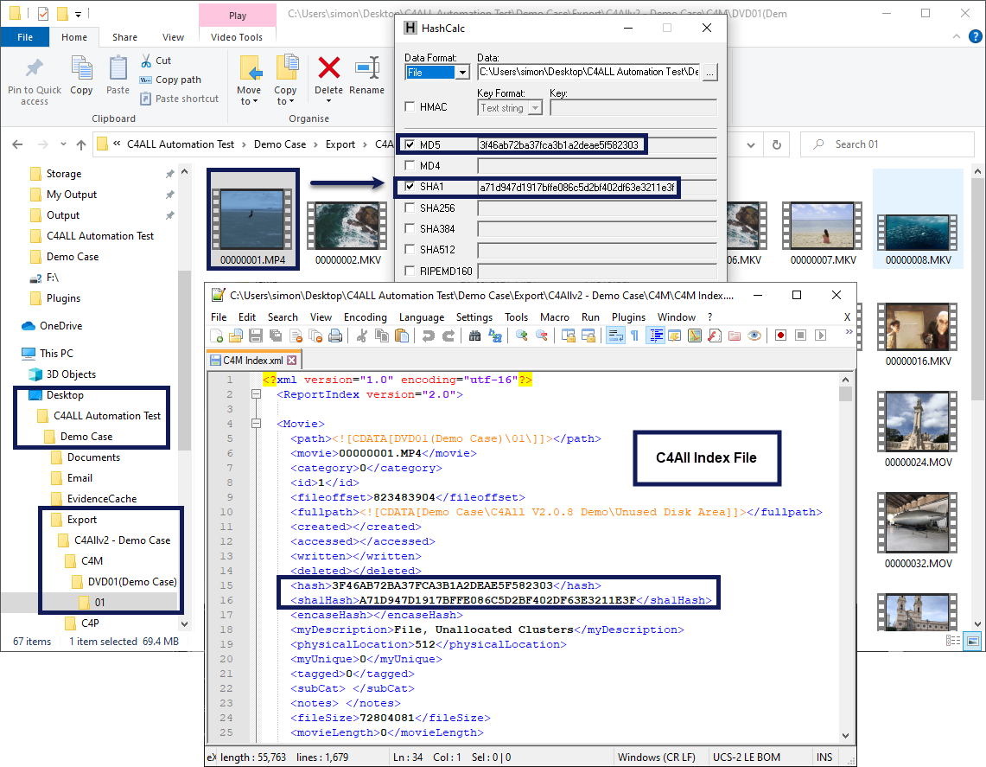Click red X Delete icon in Explorer ribbon
Screen dimensions: 986x767
(x=329, y=68)
